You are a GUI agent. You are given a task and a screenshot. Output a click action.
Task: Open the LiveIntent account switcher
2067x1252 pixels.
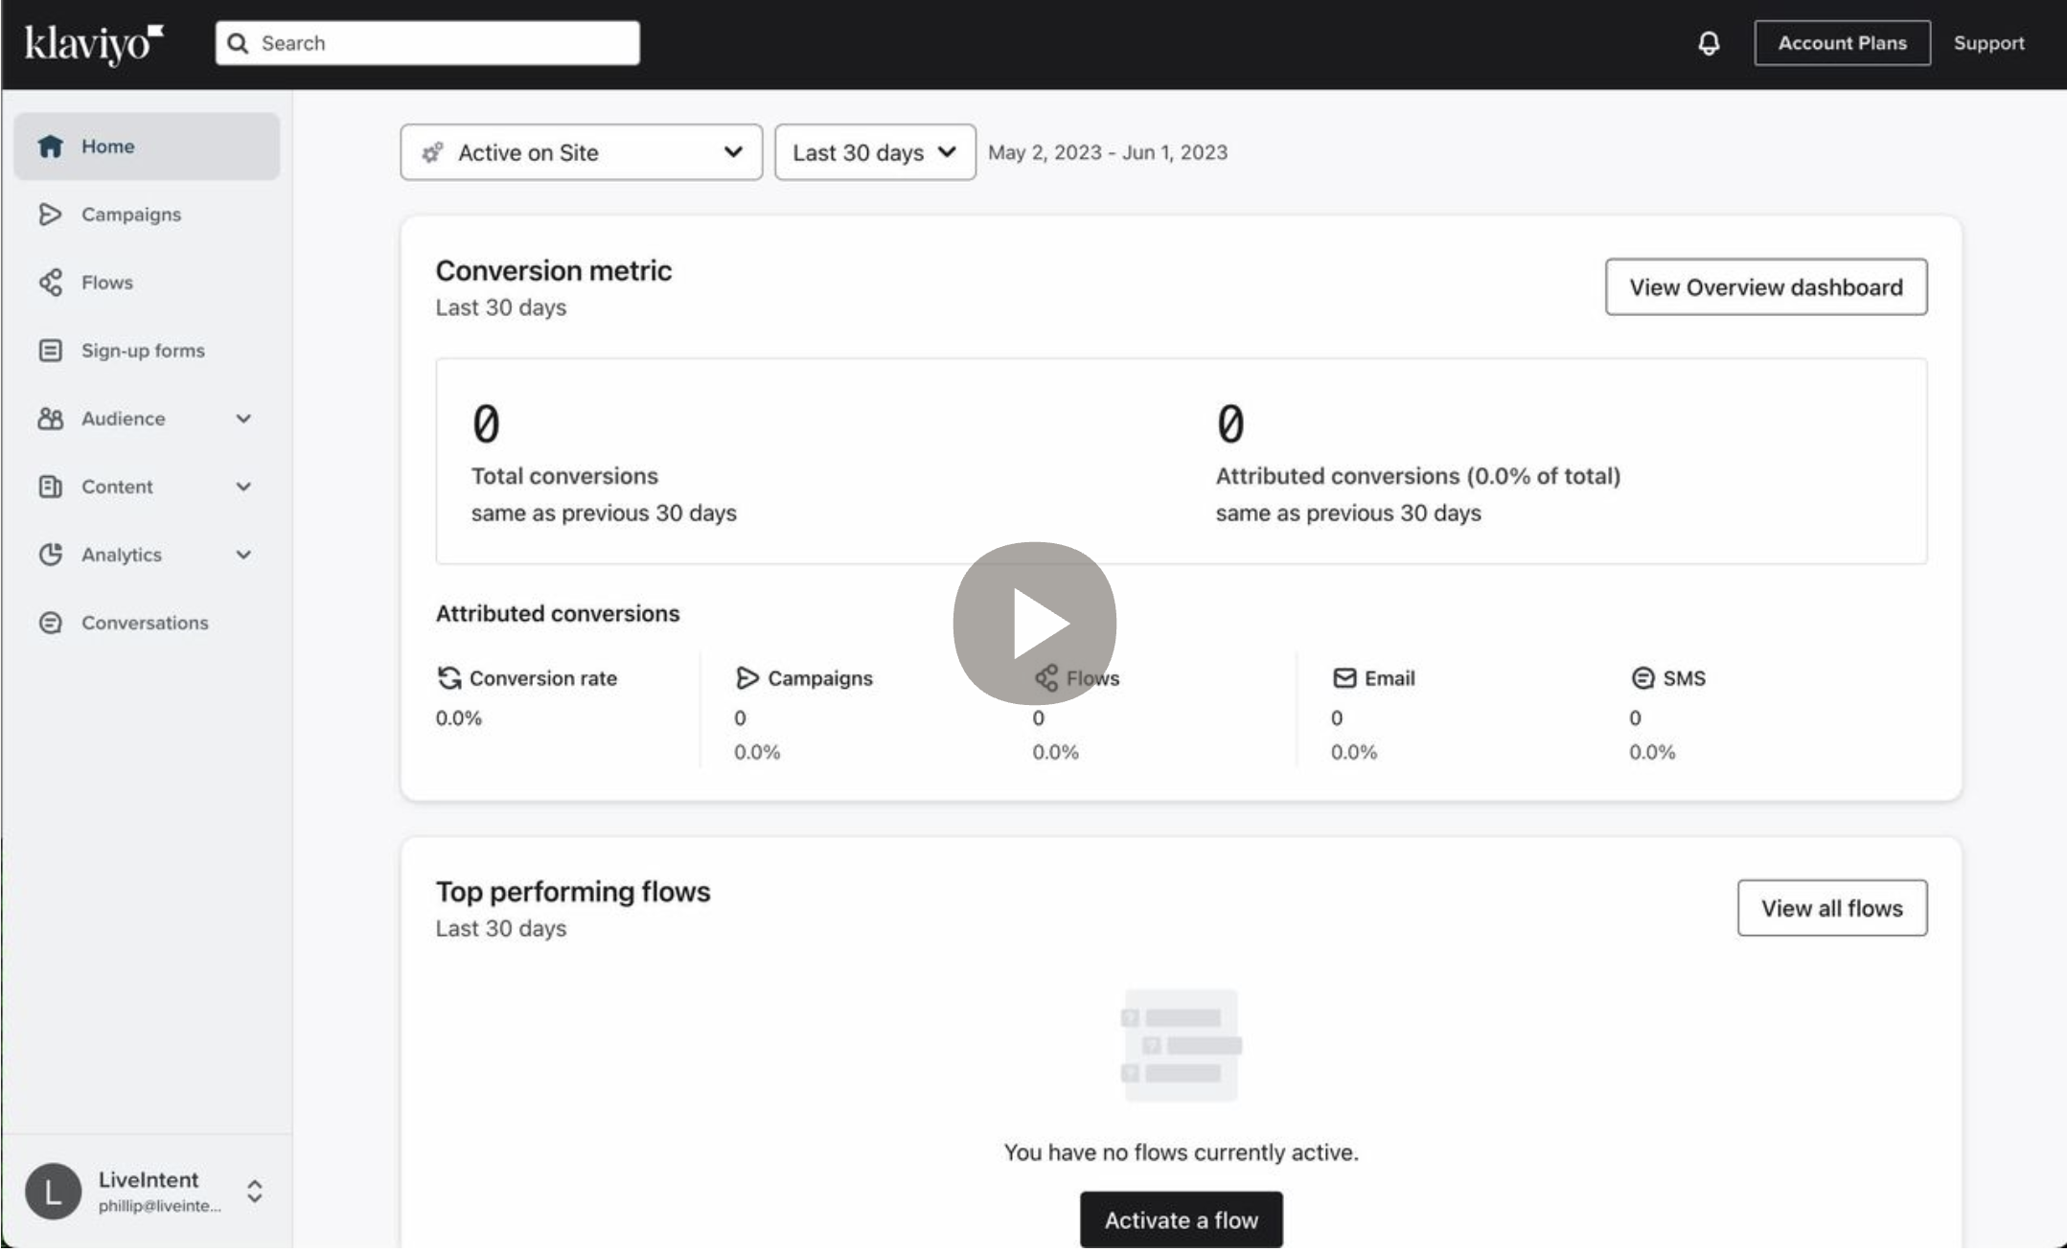coord(254,1191)
